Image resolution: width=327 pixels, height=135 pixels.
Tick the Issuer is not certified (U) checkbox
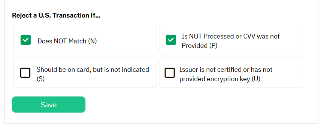(x=170, y=73)
